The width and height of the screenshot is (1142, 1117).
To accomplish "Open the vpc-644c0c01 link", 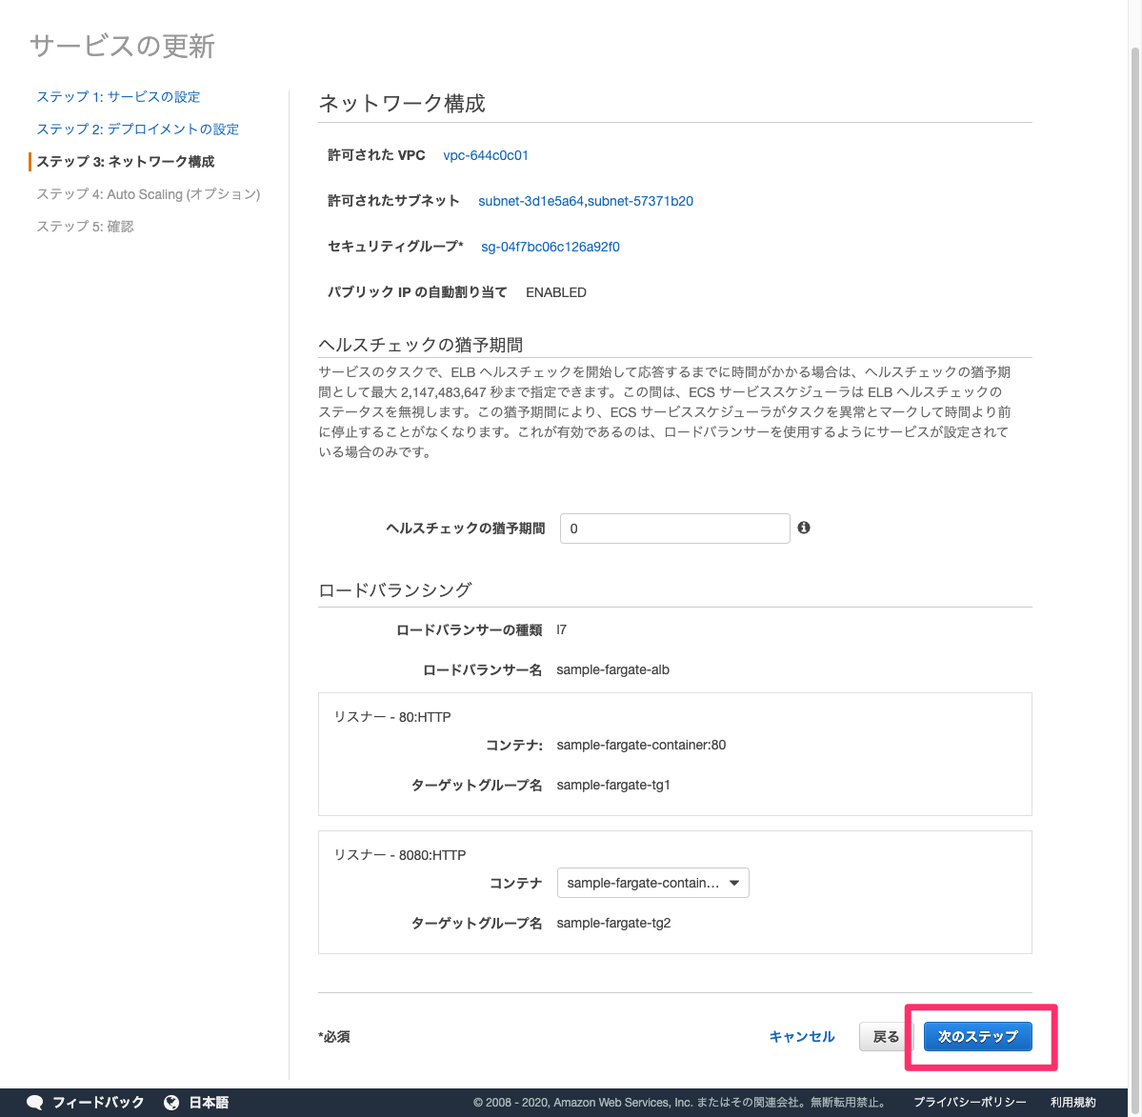I will coord(486,155).
